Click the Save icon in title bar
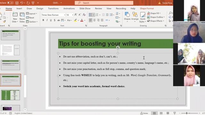205x115 pixels. [x=17, y=3]
